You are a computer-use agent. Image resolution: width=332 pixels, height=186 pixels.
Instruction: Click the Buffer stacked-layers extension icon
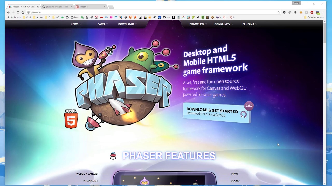click(x=284, y=12)
